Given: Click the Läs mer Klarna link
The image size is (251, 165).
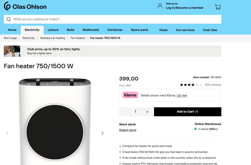Looking at the screenshot, I should (182, 95).
